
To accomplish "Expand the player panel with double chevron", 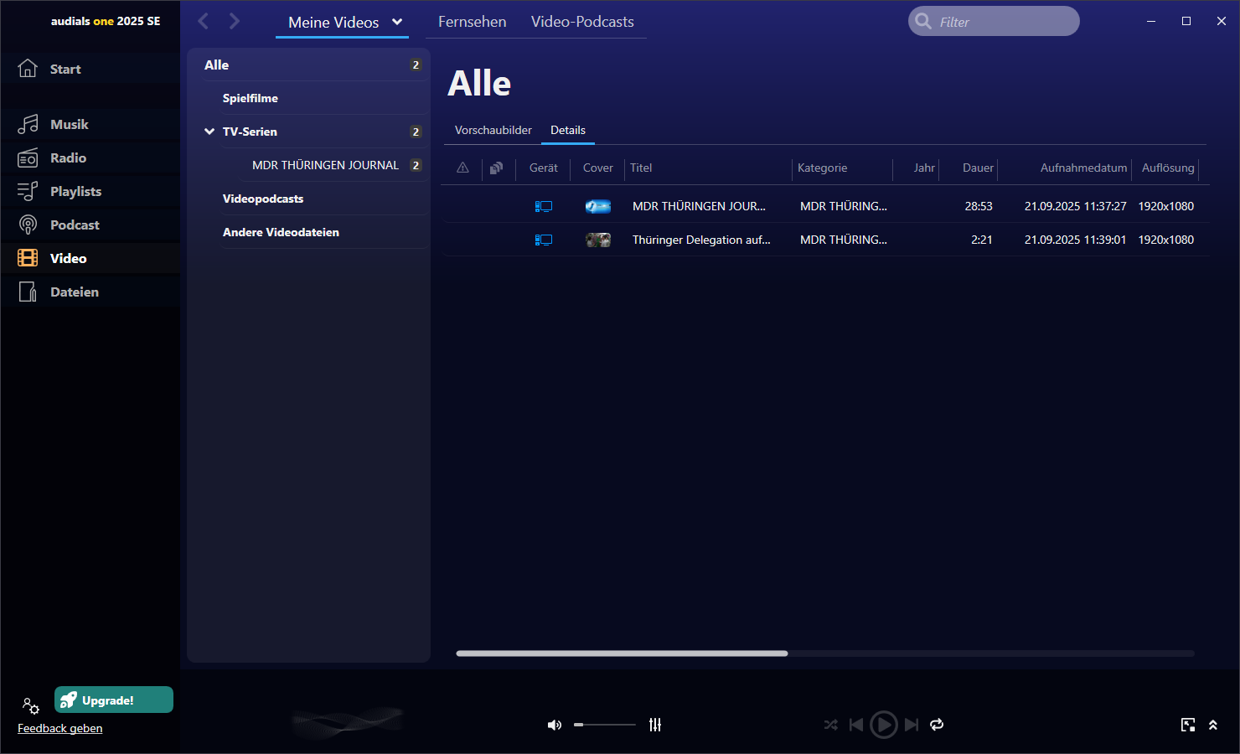I will pos(1213,725).
